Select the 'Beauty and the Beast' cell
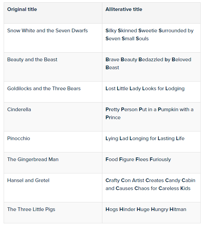Viewport: 205px width, 226px height. pos(32,60)
